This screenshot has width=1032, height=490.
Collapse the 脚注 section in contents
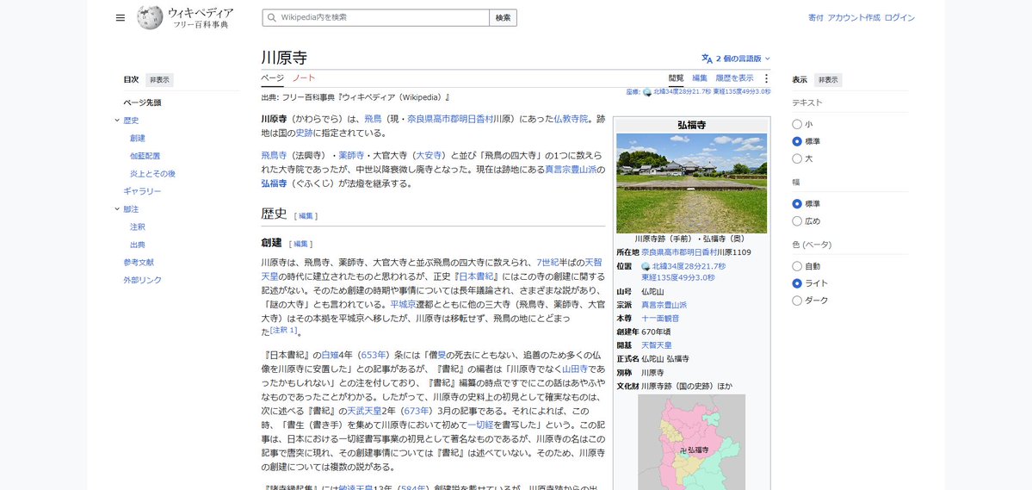[x=117, y=208]
